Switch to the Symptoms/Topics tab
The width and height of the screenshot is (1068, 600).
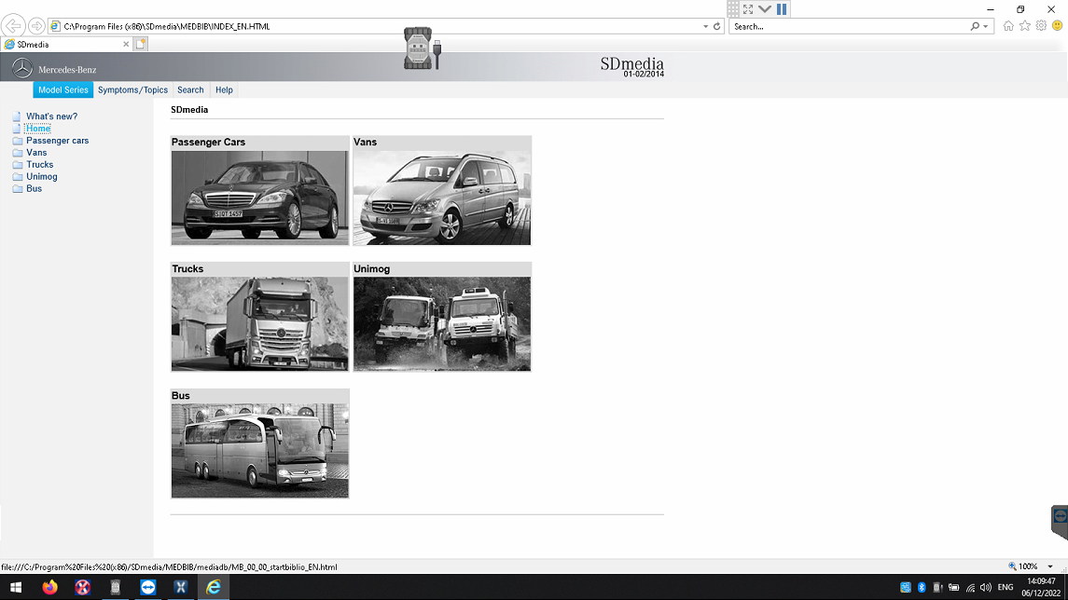point(132,90)
